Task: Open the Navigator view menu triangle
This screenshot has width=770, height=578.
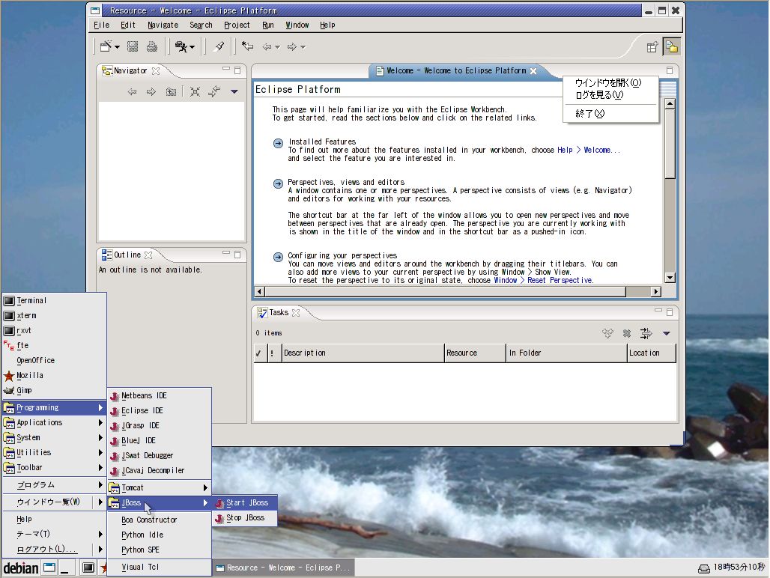Action: (x=234, y=92)
